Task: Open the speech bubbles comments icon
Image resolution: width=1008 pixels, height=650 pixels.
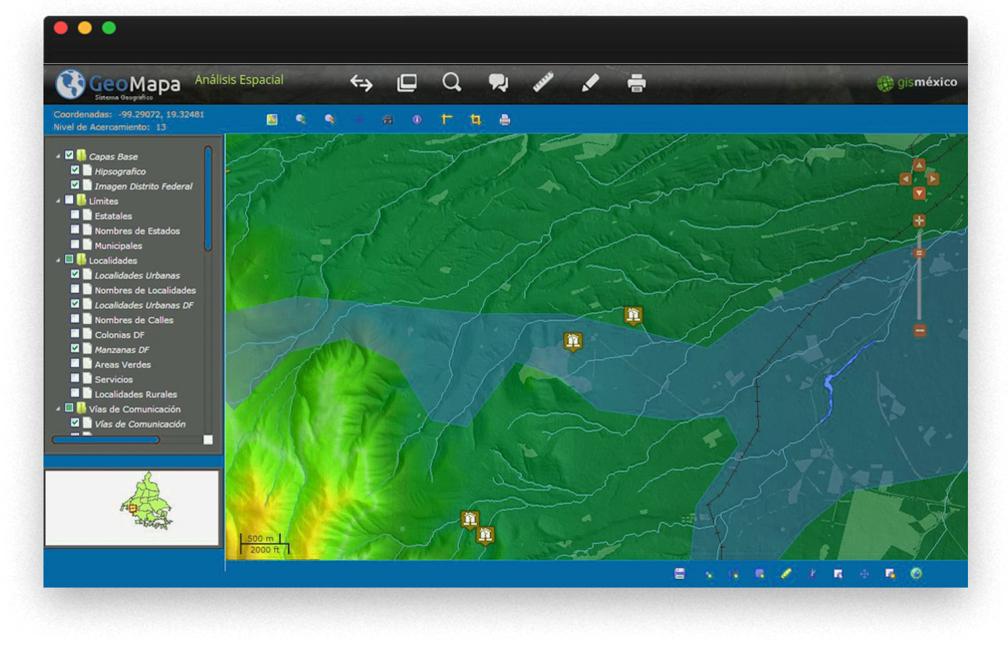Action: point(498,83)
